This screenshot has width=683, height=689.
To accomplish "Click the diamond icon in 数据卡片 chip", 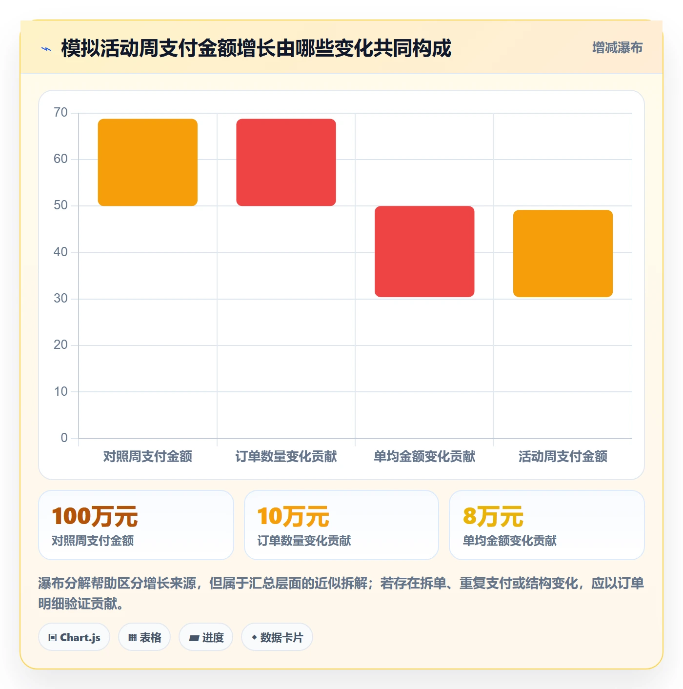I will pos(254,637).
